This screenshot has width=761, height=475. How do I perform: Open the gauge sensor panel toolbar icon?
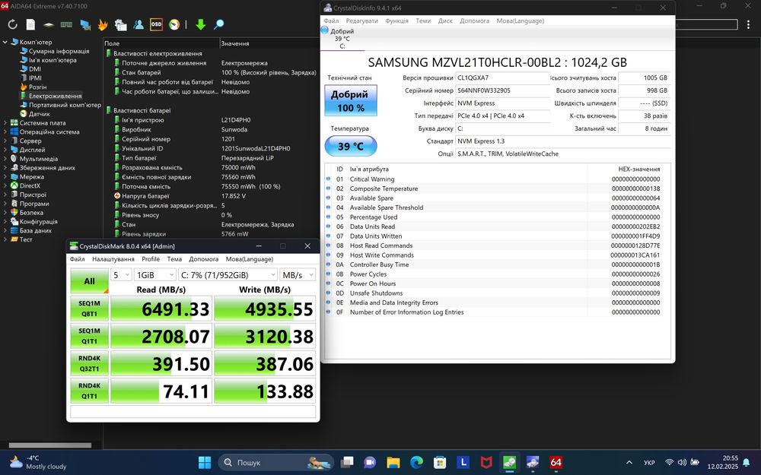click(x=174, y=24)
